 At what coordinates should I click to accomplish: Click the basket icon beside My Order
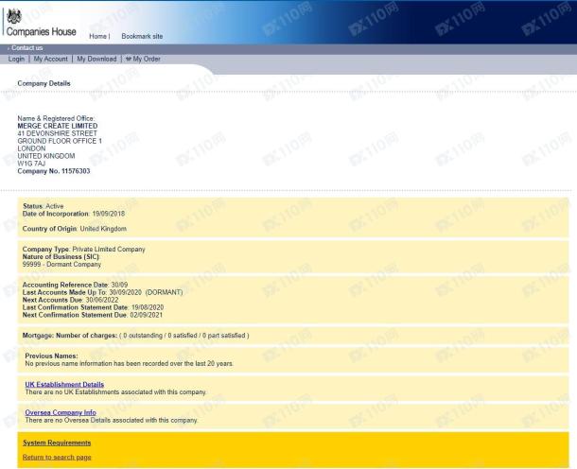point(129,59)
